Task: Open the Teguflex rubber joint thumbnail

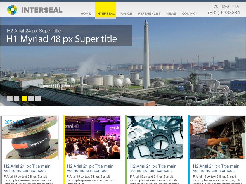Action: [30, 137]
